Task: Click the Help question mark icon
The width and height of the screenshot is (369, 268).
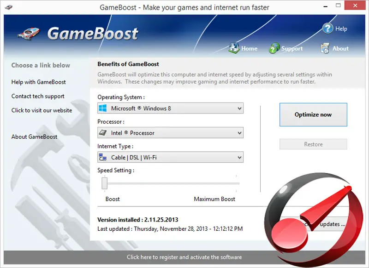Action: click(x=327, y=29)
